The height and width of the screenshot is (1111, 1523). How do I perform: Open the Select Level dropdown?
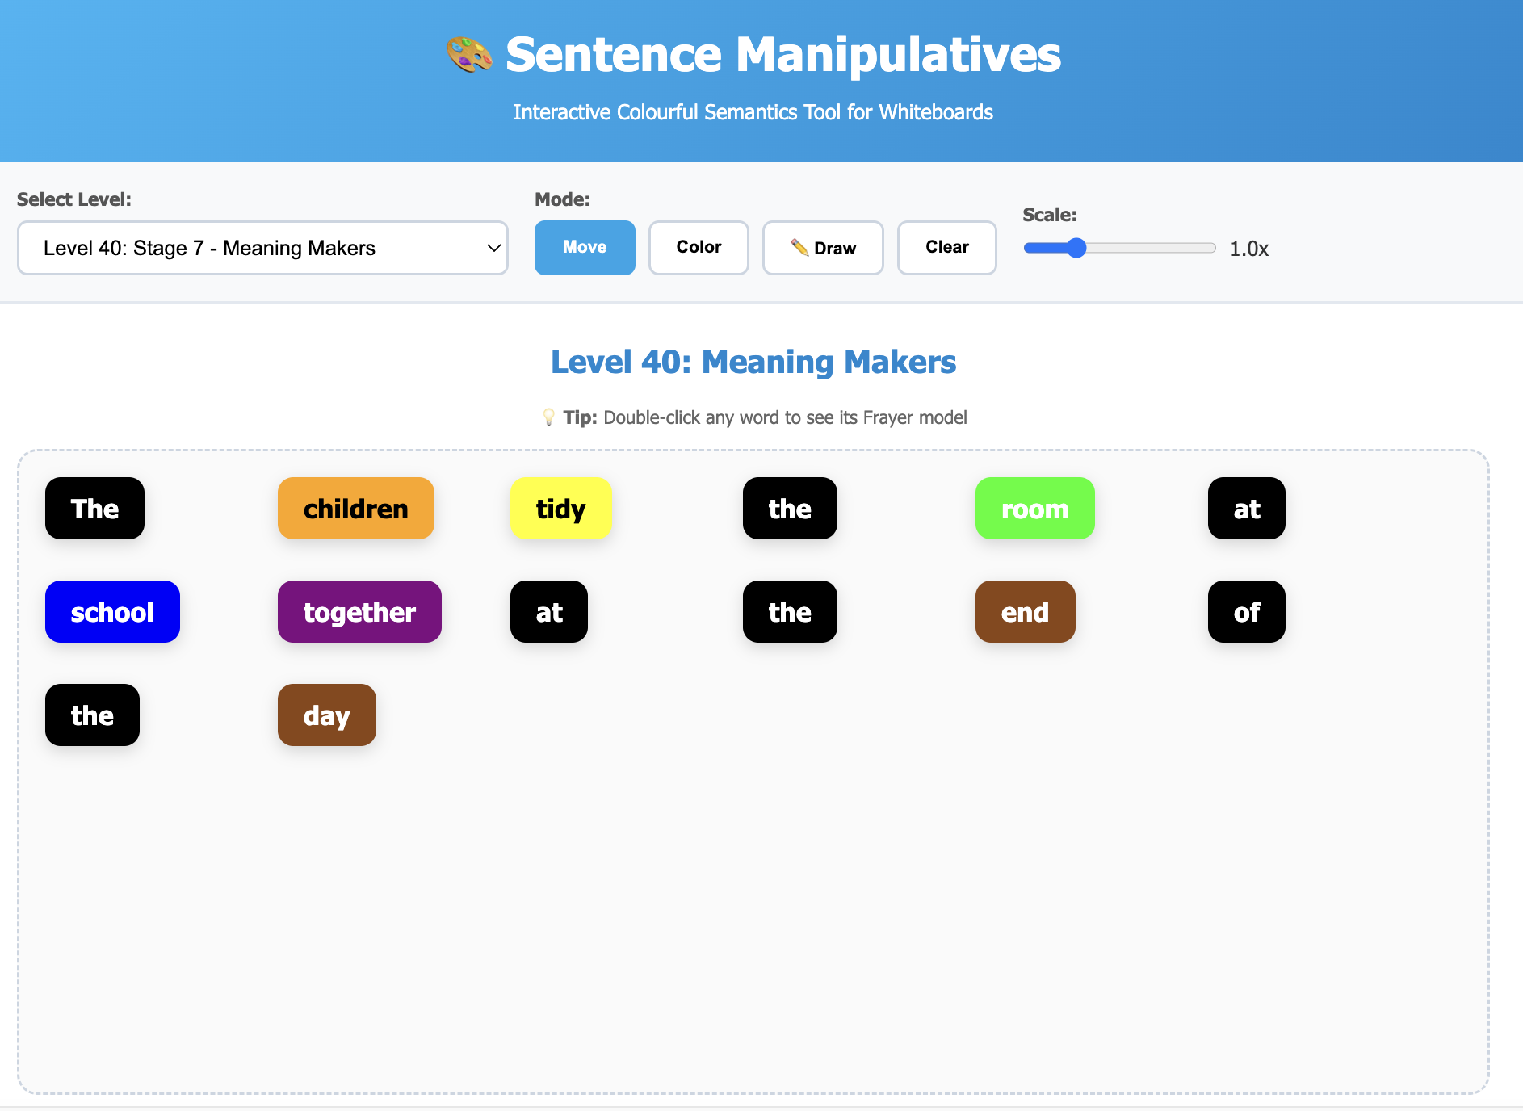pyautogui.click(x=262, y=248)
